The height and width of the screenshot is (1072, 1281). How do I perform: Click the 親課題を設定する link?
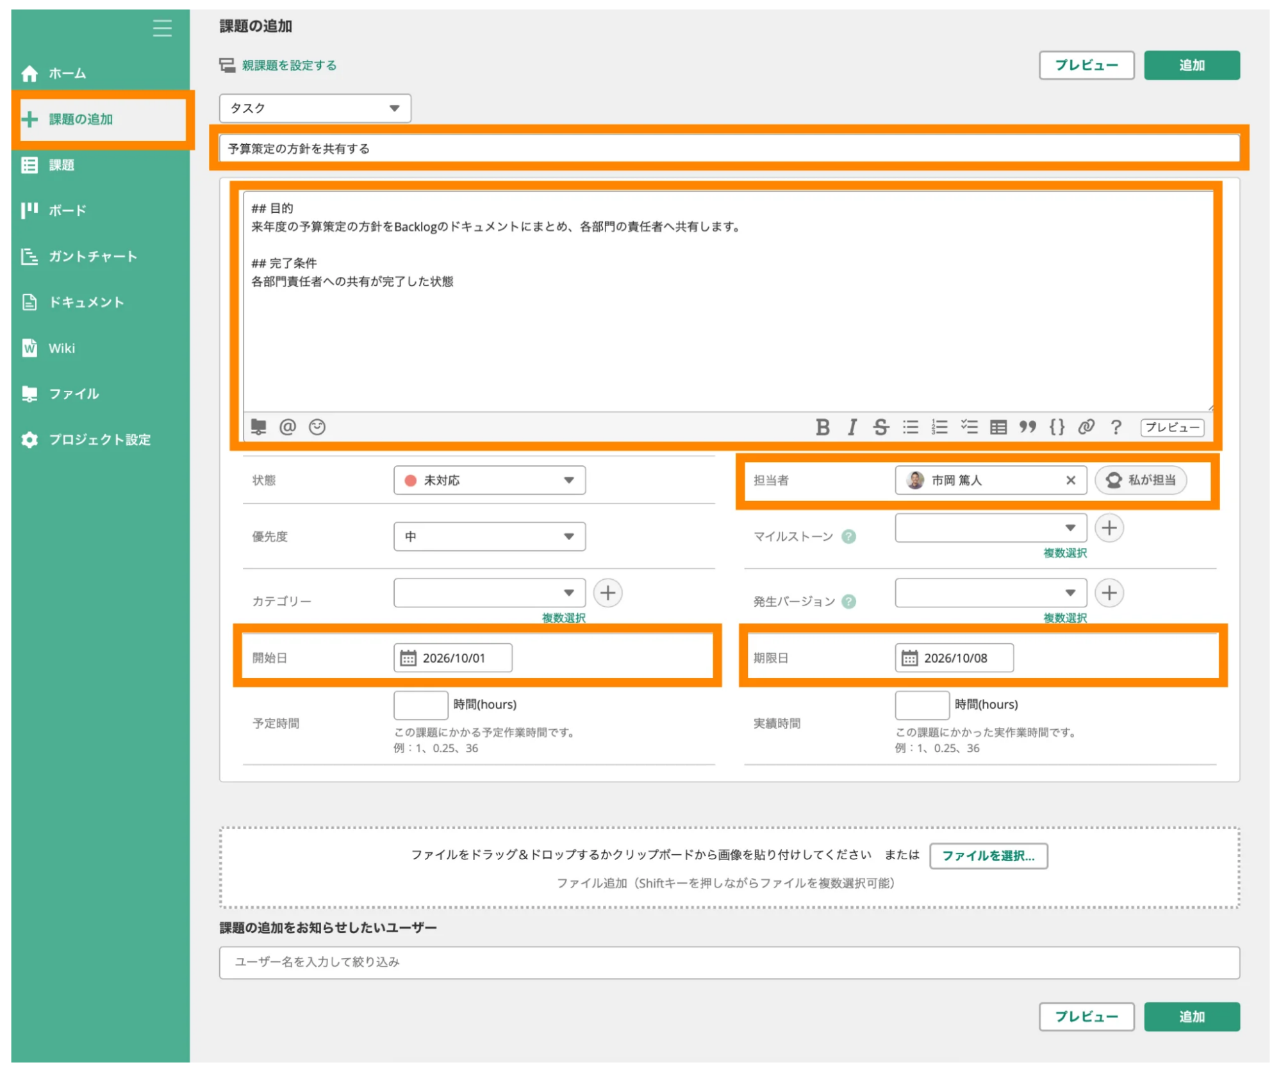pos(289,65)
